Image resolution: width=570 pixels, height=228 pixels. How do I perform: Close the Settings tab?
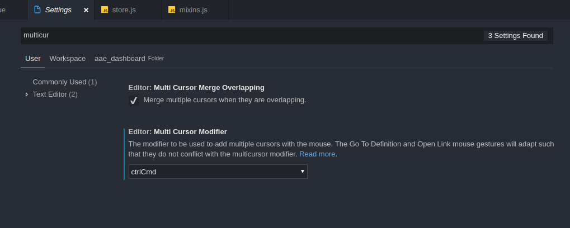point(86,10)
